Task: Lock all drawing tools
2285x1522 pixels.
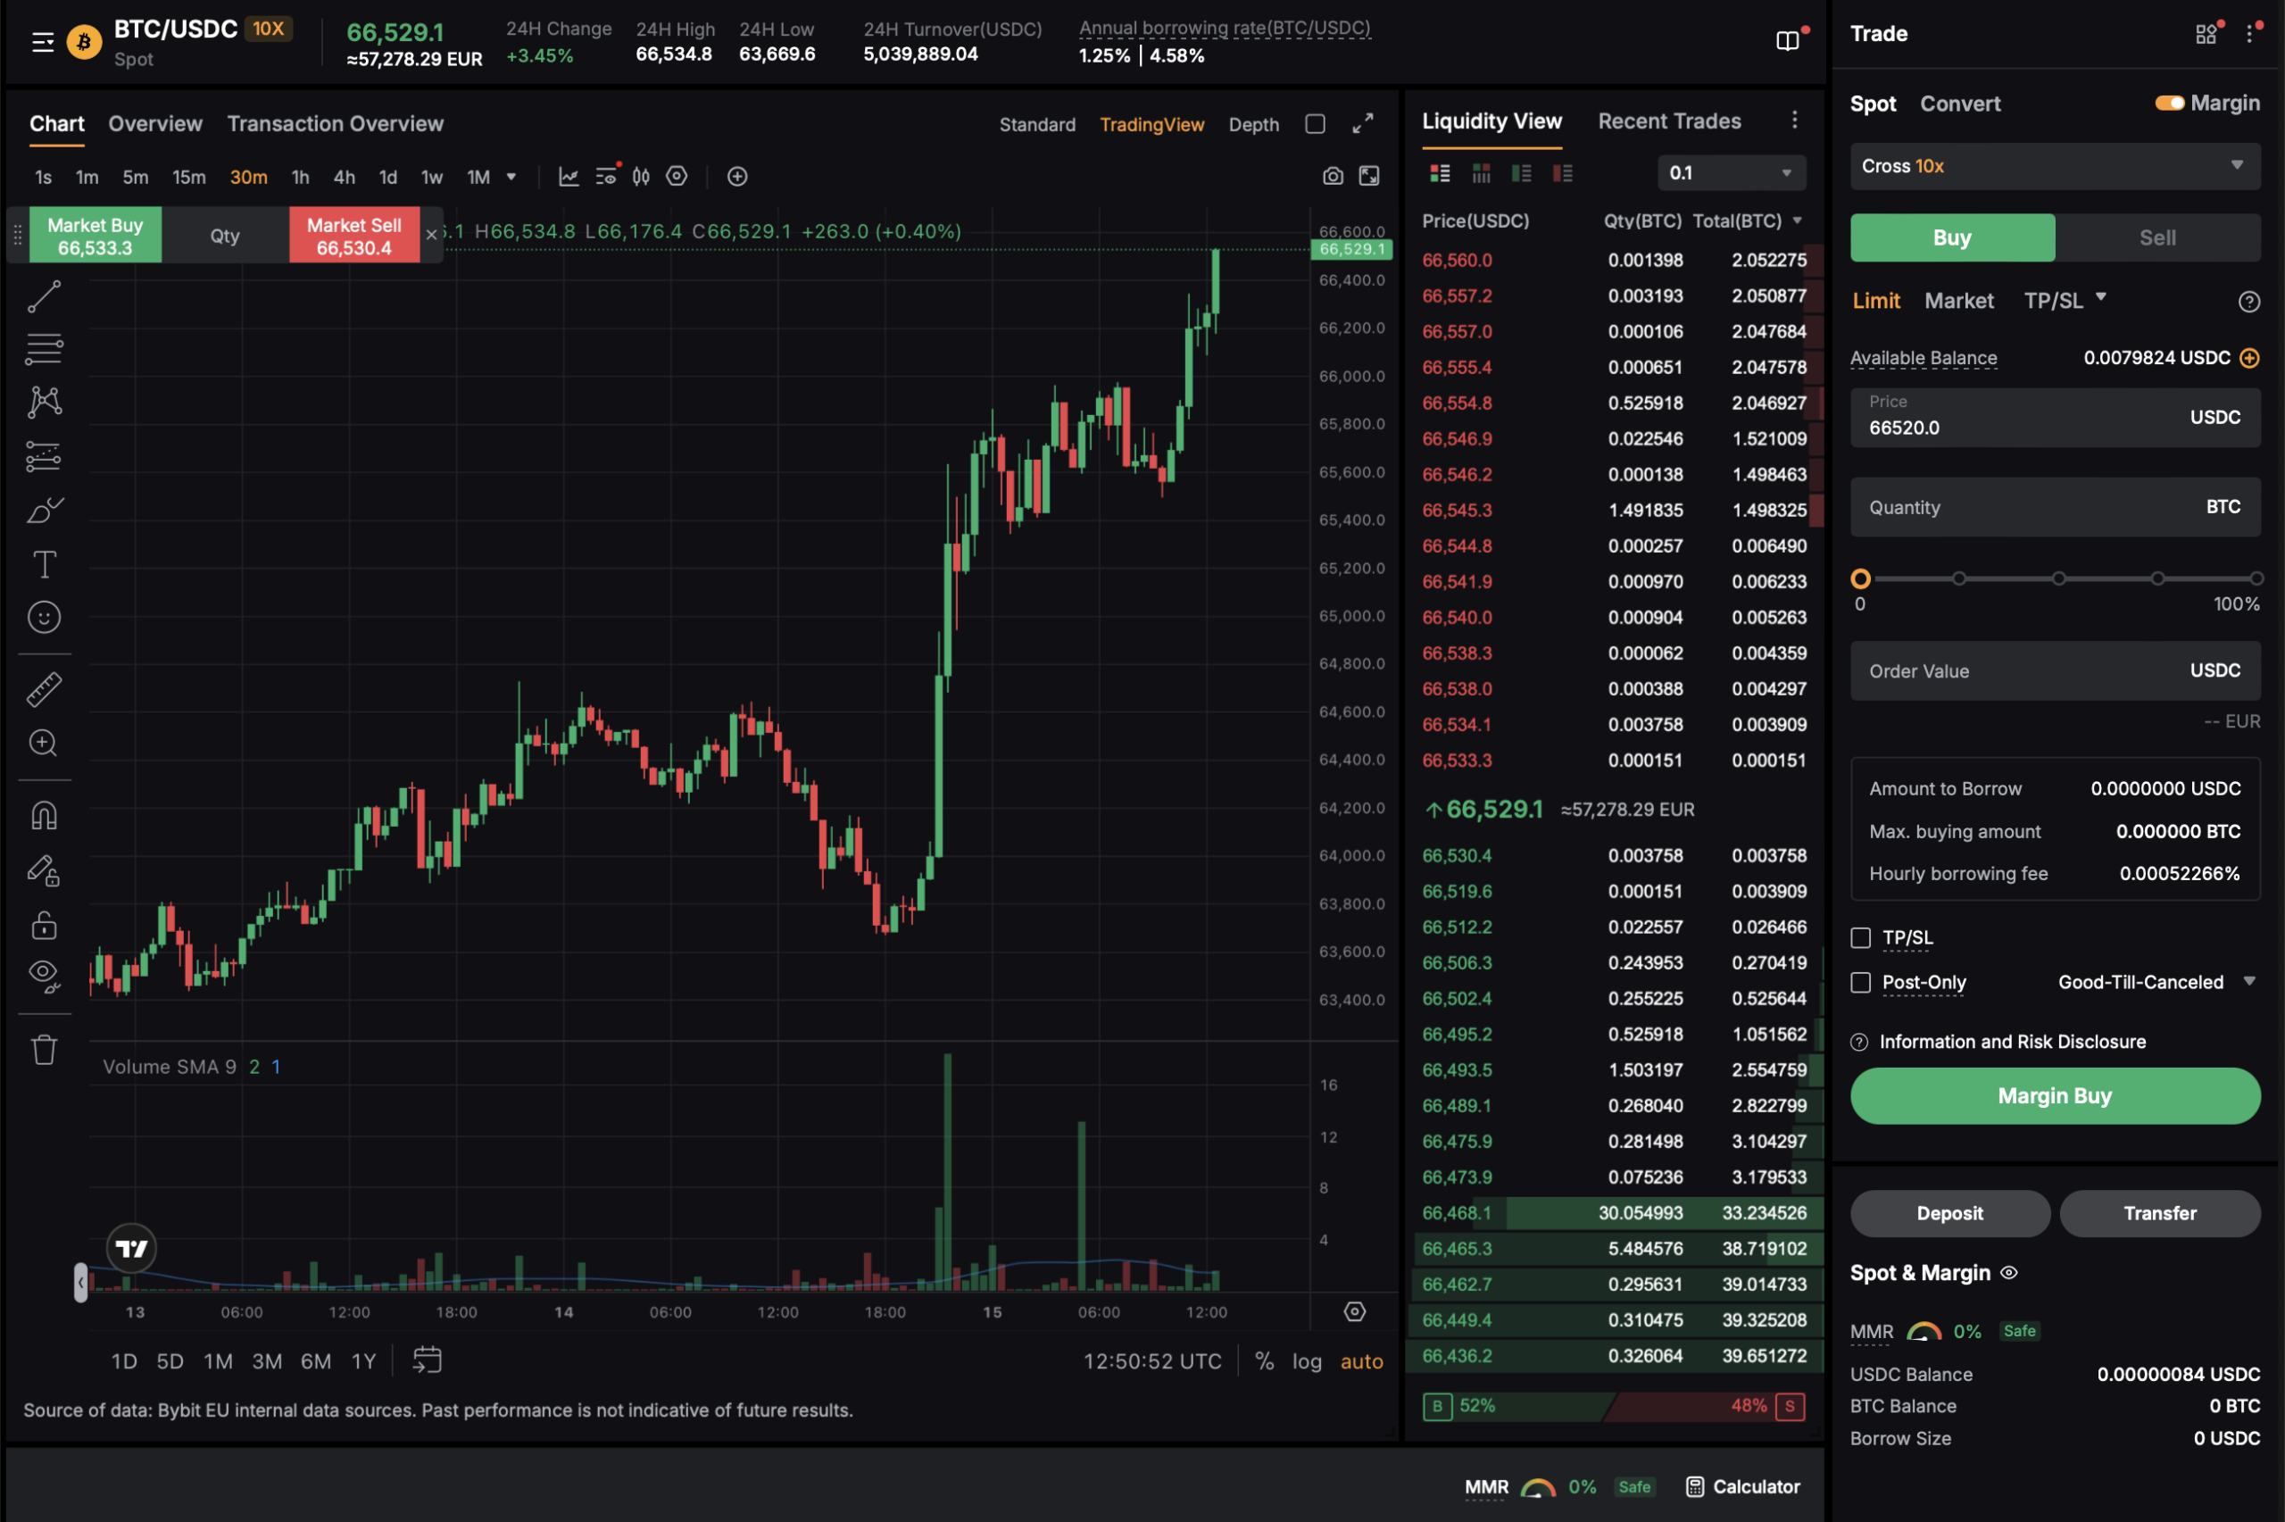Action: click(x=44, y=924)
